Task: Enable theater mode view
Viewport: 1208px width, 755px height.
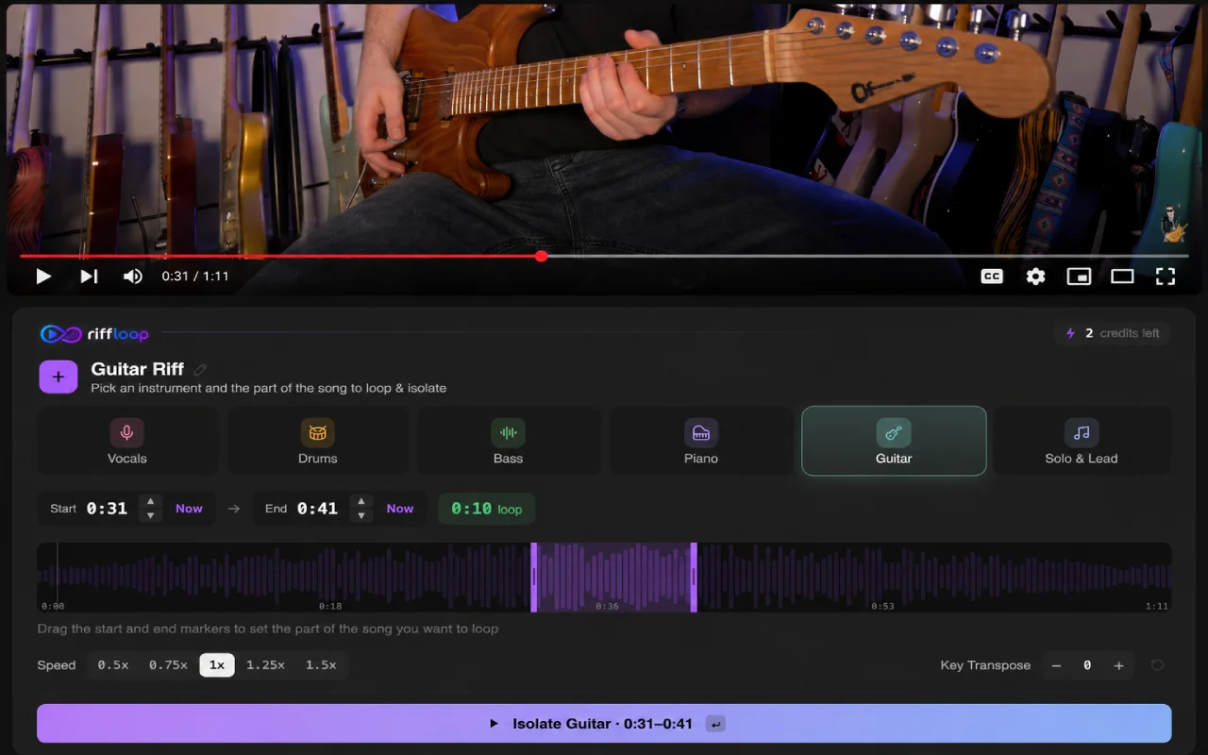Action: pyautogui.click(x=1122, y=277)
